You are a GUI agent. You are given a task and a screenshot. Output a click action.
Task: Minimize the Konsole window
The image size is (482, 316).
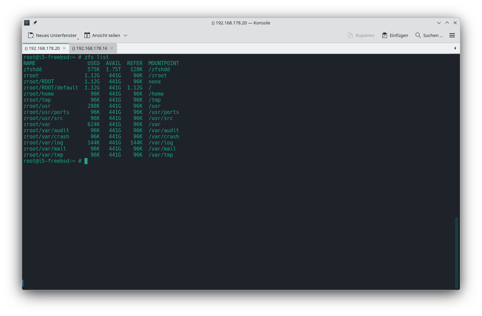[439, 23]
